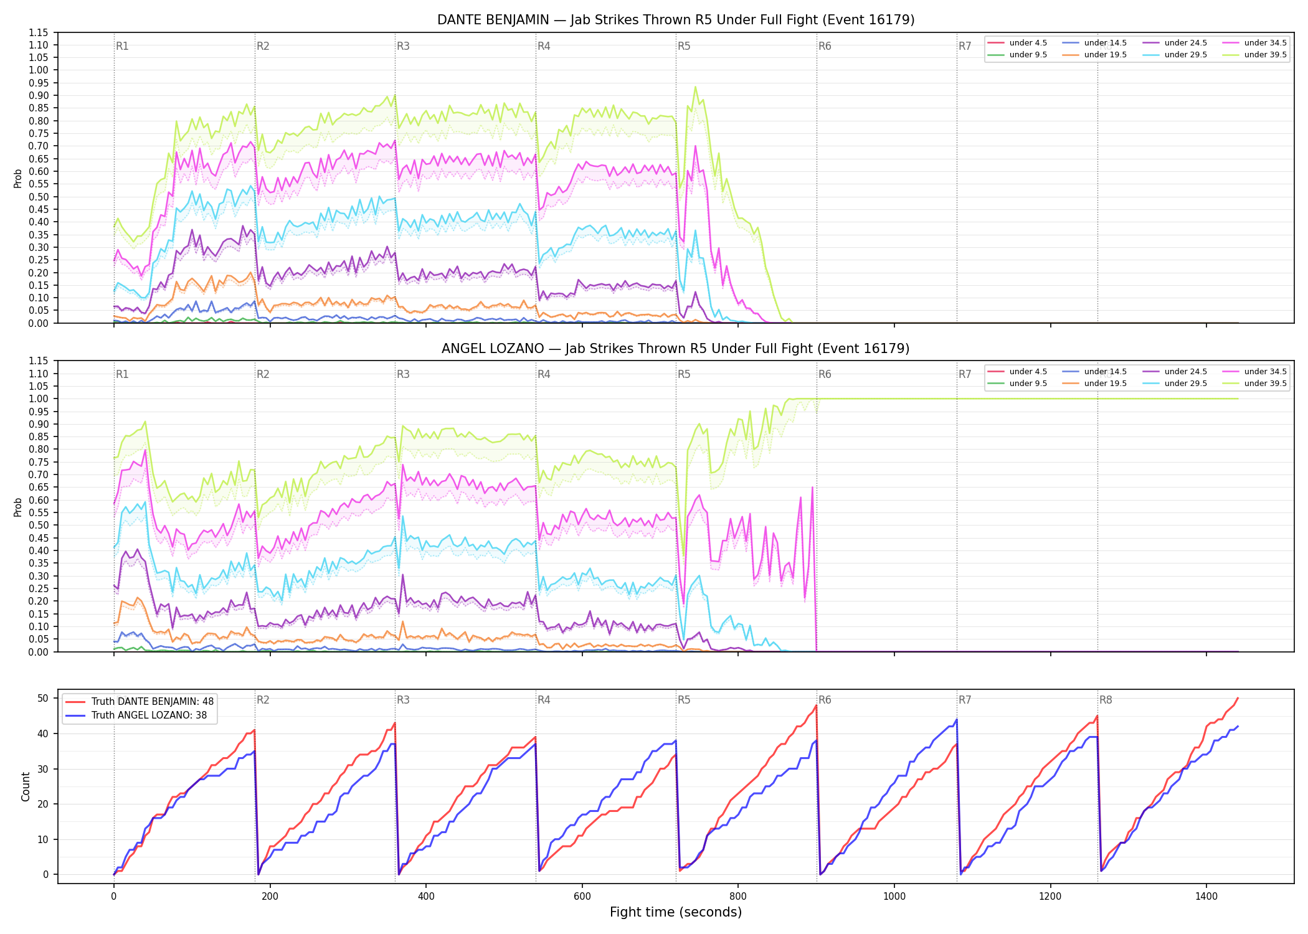Screen dimensions: 1308x934
Task: Click R6 round label in Dante Benjamin chart
Action: 825,46
